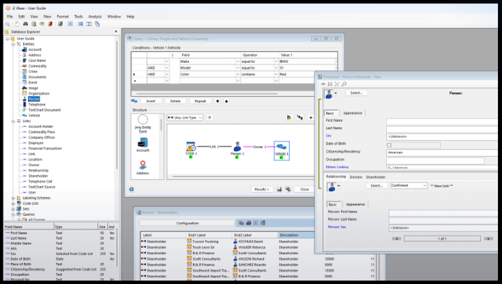The image size is (502, 284).
Task: Click the Insert condition button
Action: 151,101
